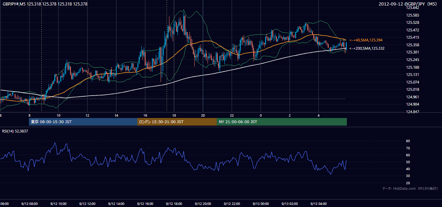Click the RSI(14) 52.3837 indicator label

click(15, 131)
